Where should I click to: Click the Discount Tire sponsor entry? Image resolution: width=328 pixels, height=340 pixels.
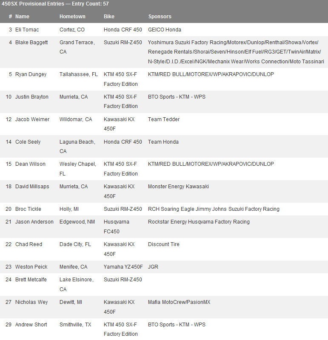pos(164,244)
